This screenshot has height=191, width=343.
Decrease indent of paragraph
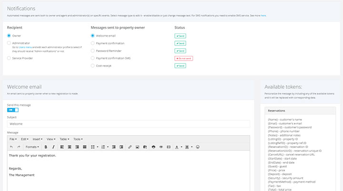[x=114, y=147]
